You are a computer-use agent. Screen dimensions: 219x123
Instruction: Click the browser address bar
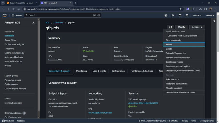[x=102, y=9]
